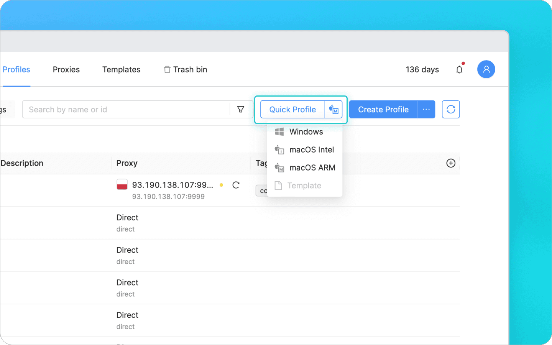This screenshot has width=552, height=345.
Task: Open the Quick Profile OS selector dropdown
Action: 333,110
